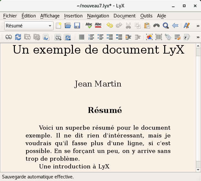Place cursor in title 'Un exemple de document LyX'
The height and width of the screenshot is (181, 201).
coord(98,50)
